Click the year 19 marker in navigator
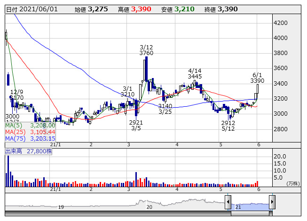307x221 pixels. pyautogui.click(x=61, y=207)
